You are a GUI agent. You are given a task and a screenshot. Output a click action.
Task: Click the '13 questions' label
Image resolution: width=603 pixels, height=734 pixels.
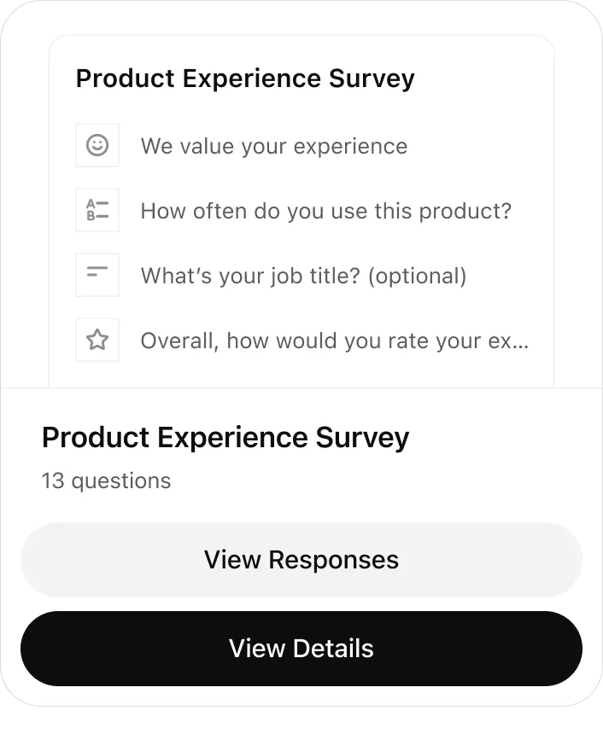click(106, 481)
